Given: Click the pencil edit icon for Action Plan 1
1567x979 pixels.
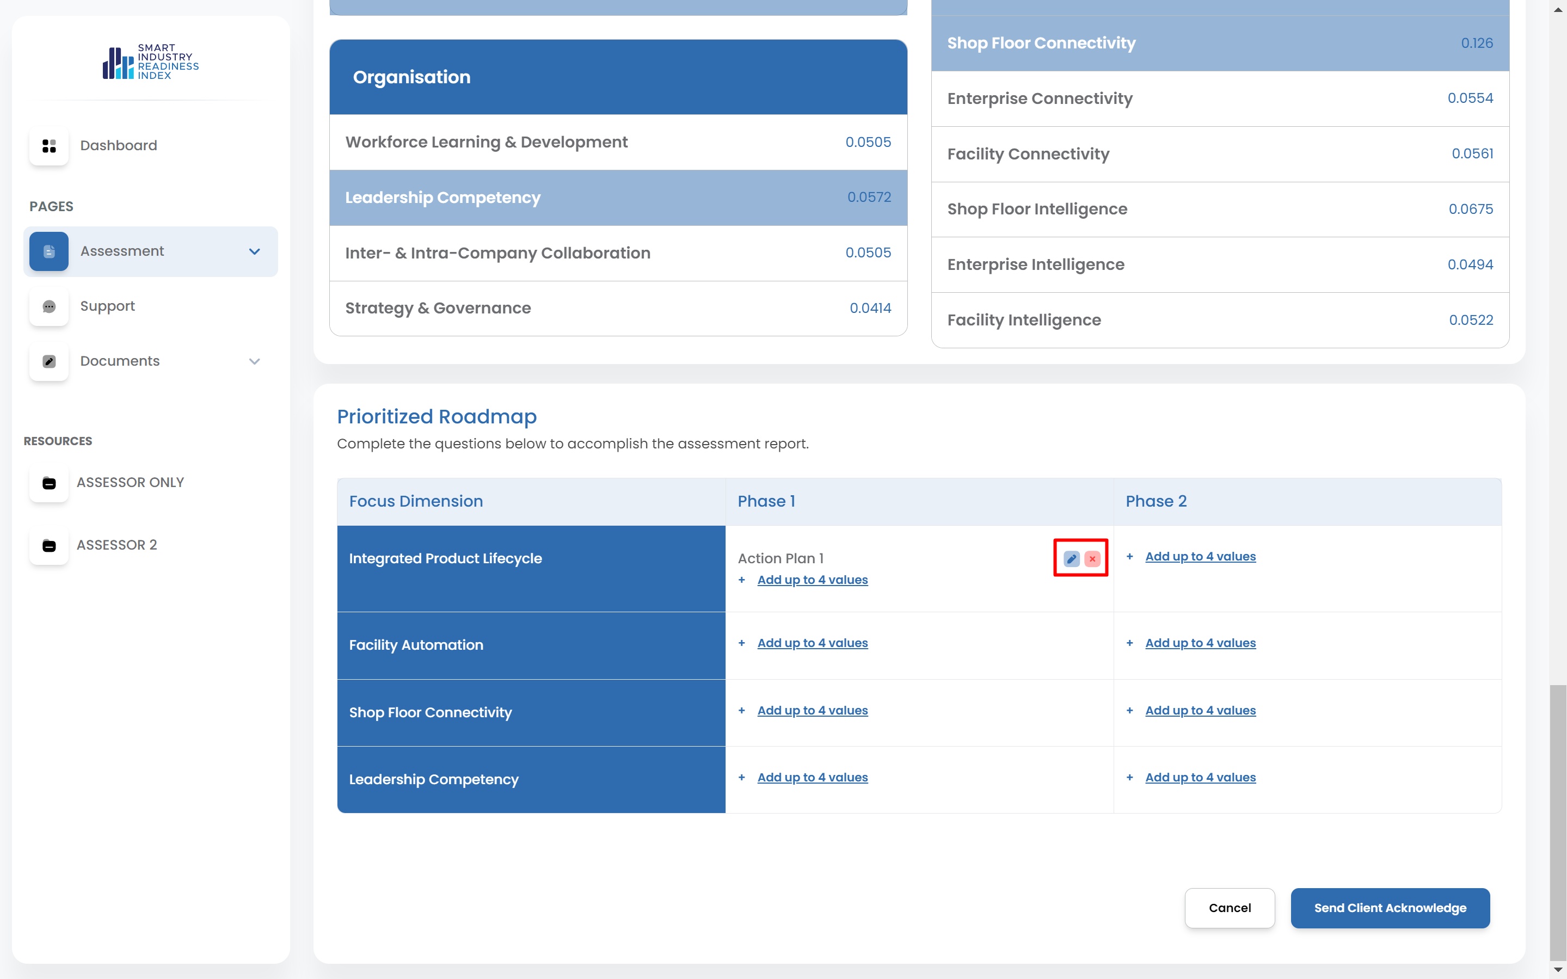Looking at the screenshot, I should [1071, 559].
